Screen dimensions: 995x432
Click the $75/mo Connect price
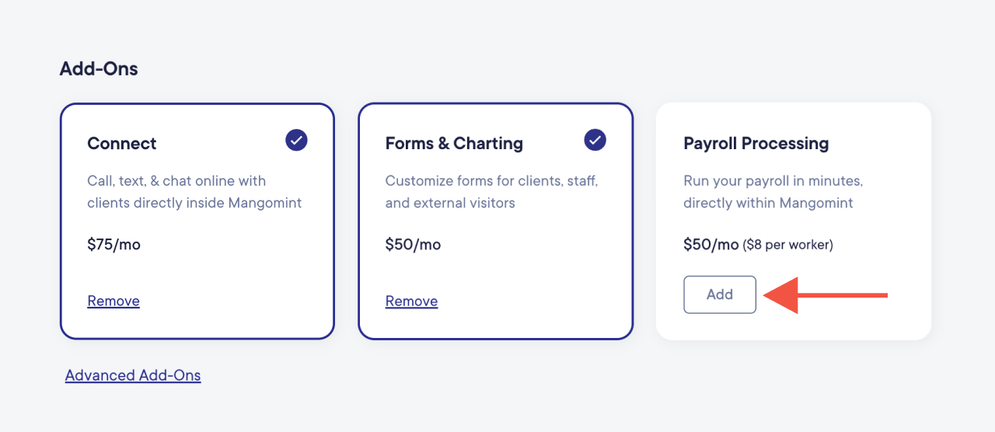coord(113,245)
